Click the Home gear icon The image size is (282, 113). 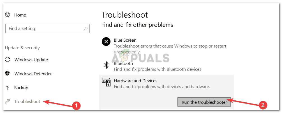(7, 15)
